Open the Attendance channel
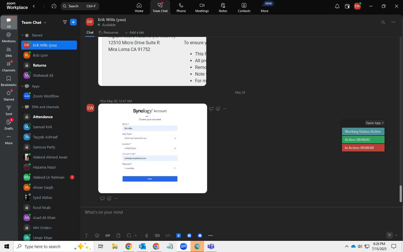403x252 pixels. tap(49, 117)
